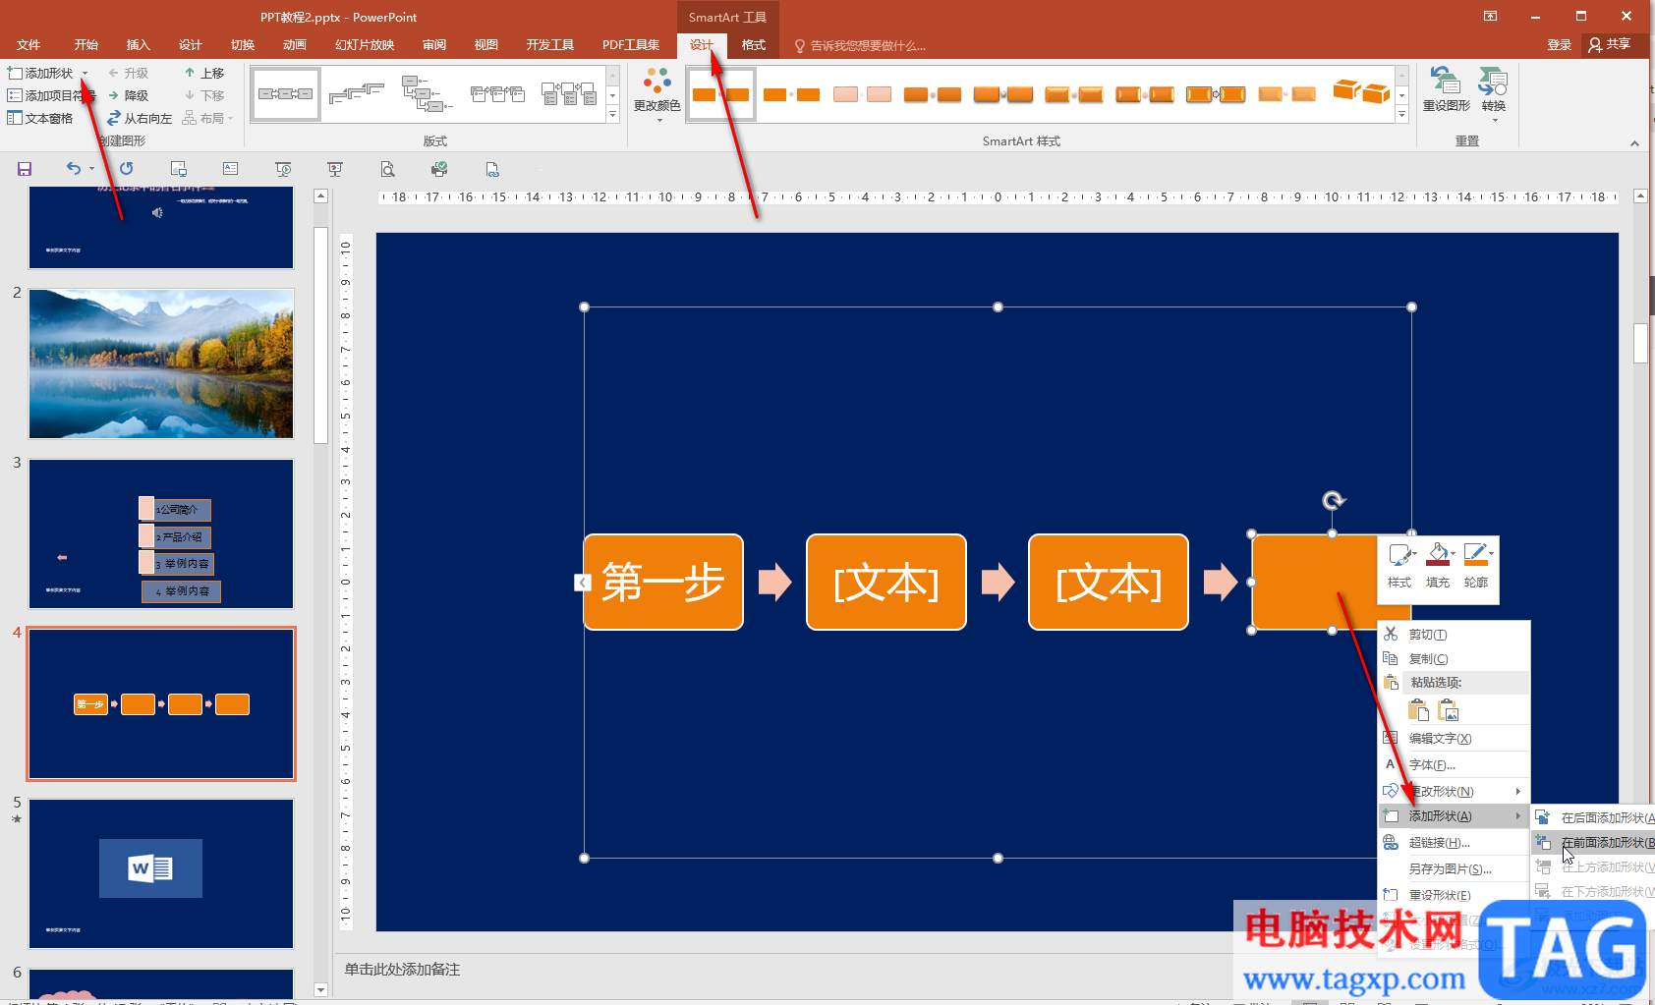Expand Add Shape (添加形状) context submenu
The image size is (1655, 1005).
pyautogui.click(x=1455, y=816)
